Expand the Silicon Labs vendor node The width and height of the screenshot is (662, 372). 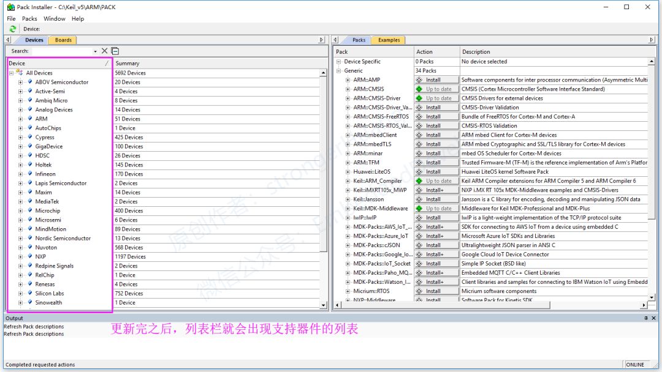click(x=20, y=294)
